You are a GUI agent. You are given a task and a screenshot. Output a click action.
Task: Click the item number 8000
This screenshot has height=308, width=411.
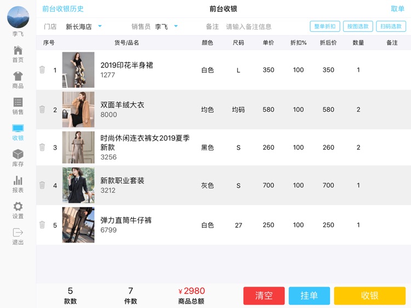[109, 115]
